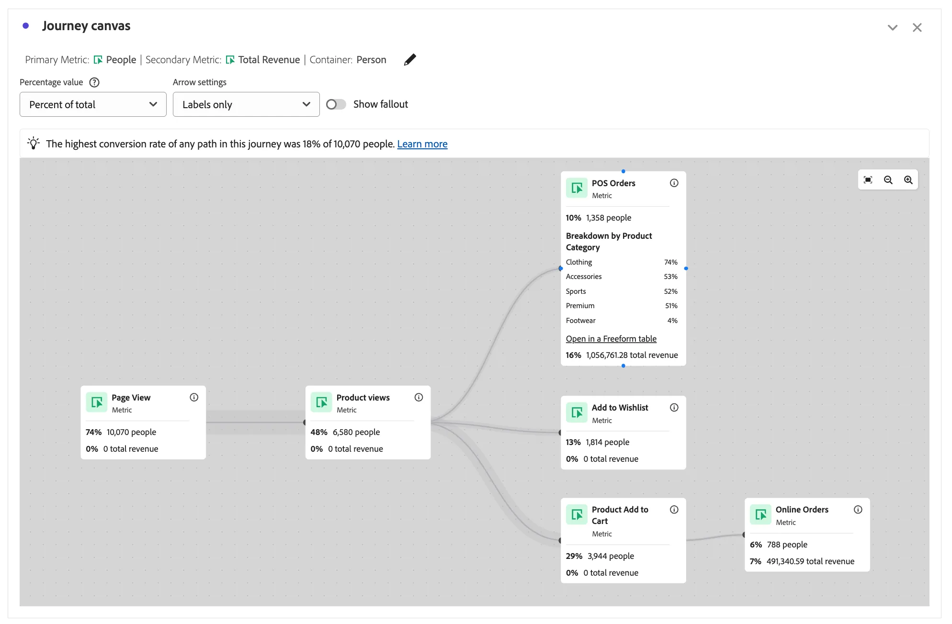952x624 pixels.
Task: Click the right connector handle of POS Orders
Action: (x=686, y=268)
